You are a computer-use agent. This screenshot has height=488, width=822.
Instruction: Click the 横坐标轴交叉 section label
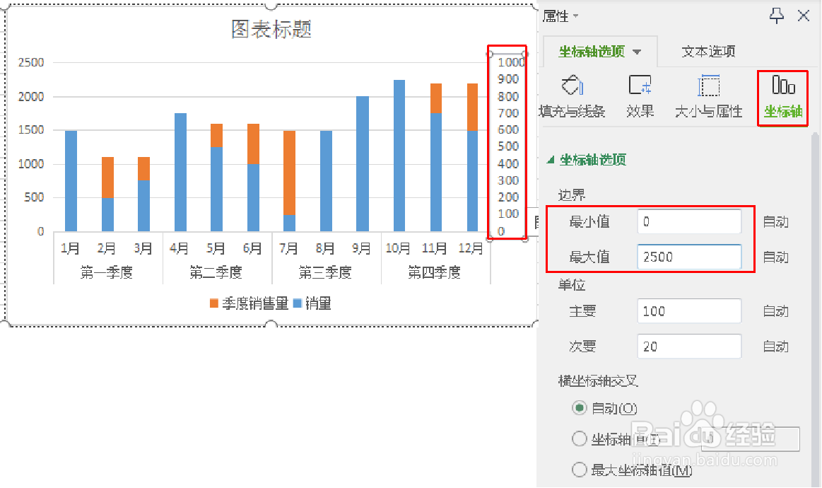tap(598, 381)
